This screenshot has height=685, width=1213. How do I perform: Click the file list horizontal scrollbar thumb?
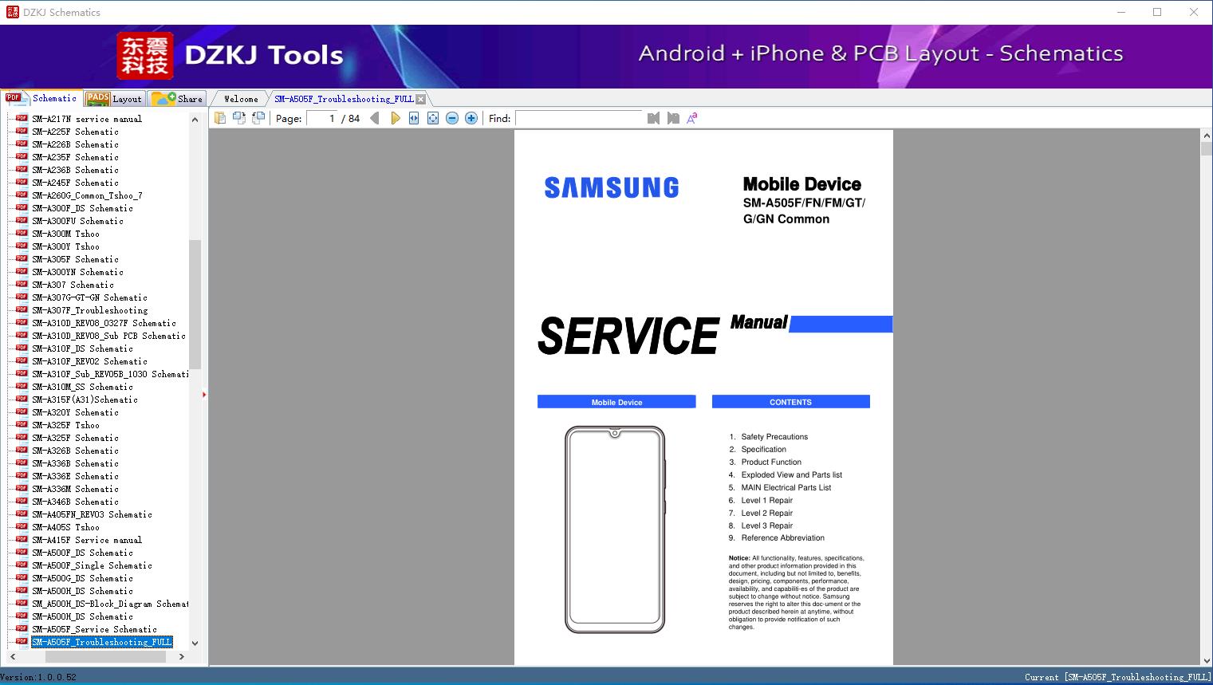(105, 656)
